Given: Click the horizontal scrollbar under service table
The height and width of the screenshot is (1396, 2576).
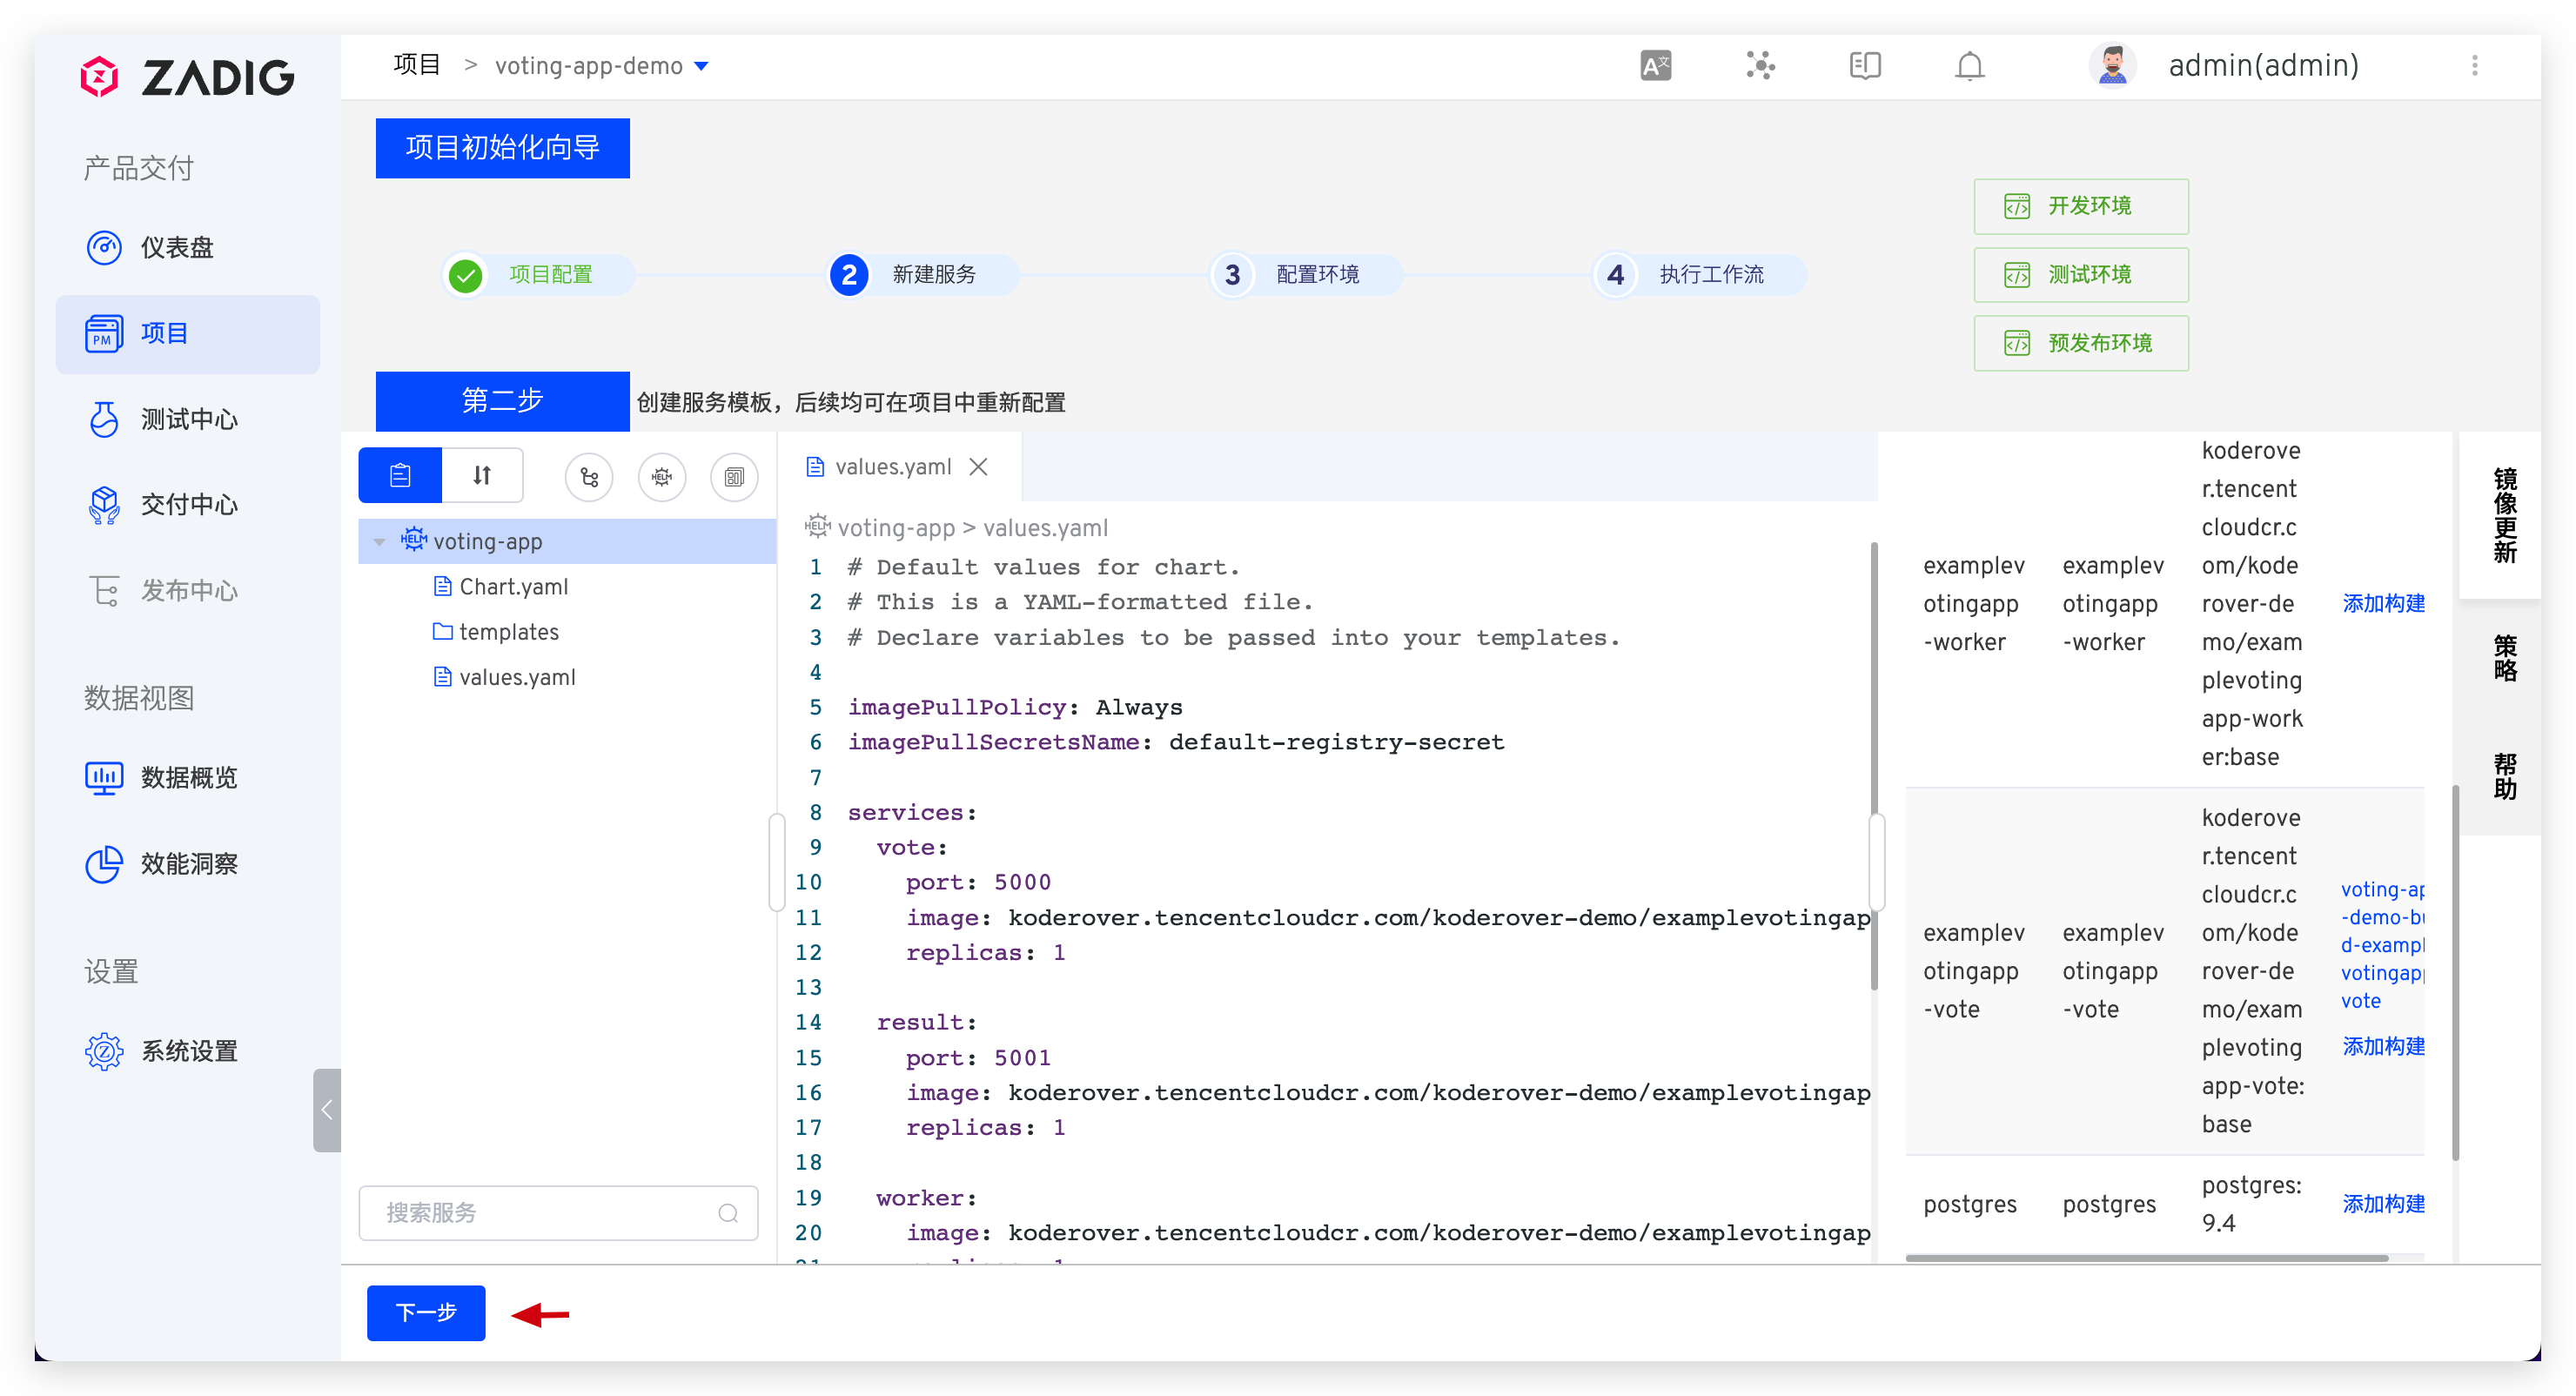Looking at the screenshot, I should click(2146, 1258).
